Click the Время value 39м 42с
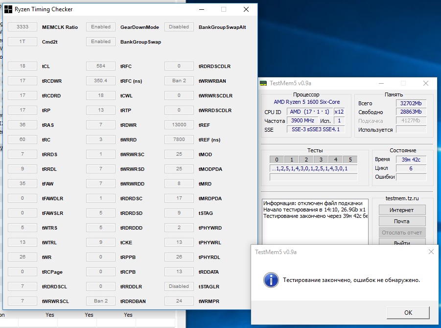441x328 pixels. (x=411, y=160)
